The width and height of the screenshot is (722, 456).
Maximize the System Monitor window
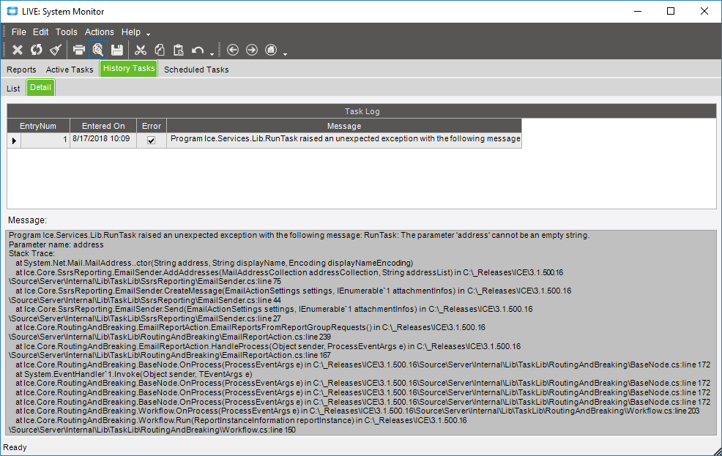coord(671,11)
